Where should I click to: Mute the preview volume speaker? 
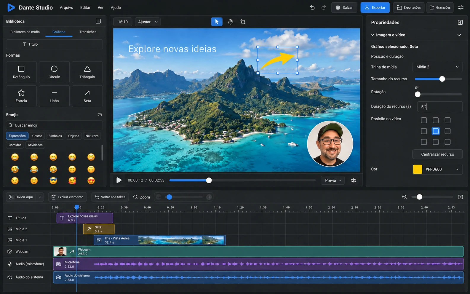click(354, 180)
